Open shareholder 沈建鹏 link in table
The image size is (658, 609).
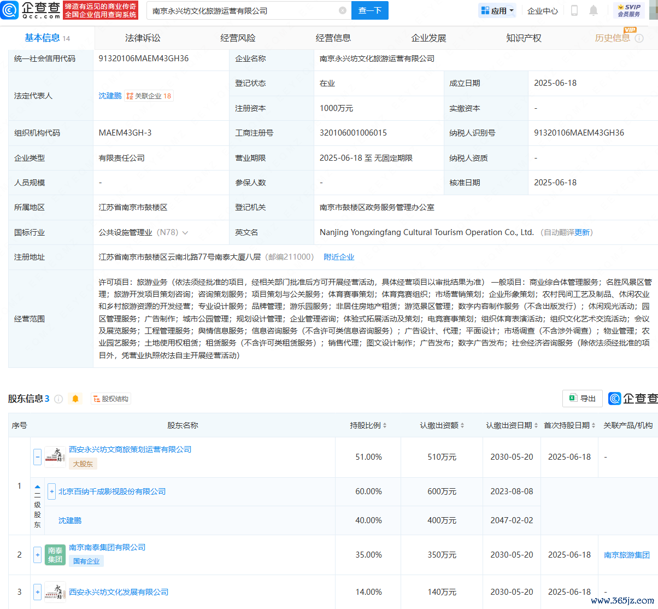70,520
